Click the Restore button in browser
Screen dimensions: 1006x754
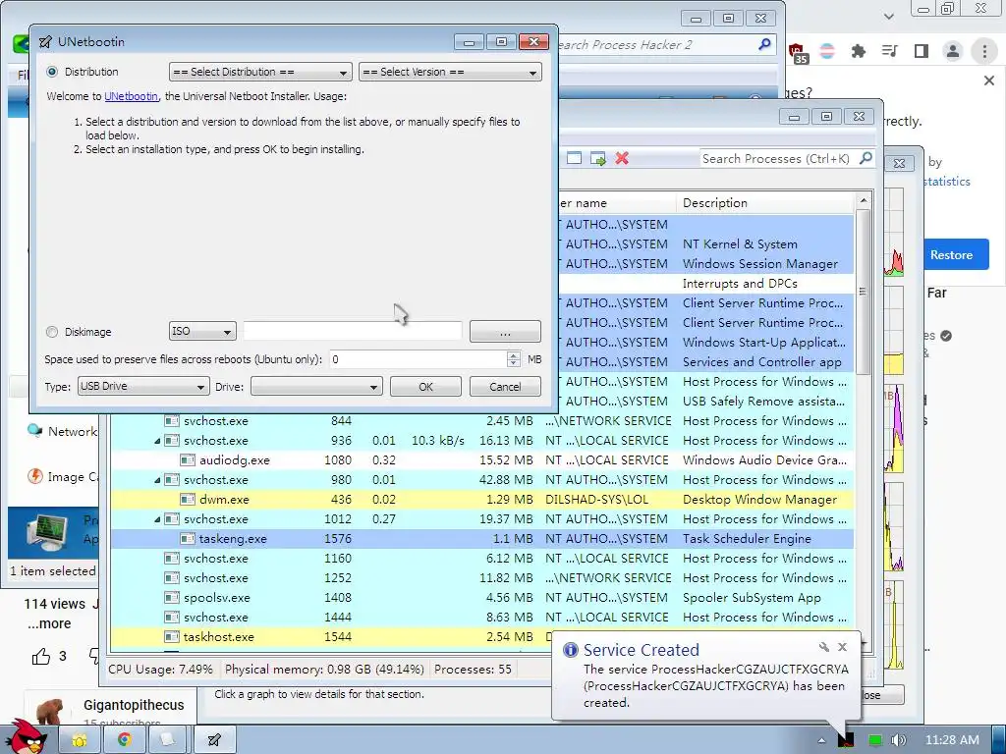tap(951, 254)
